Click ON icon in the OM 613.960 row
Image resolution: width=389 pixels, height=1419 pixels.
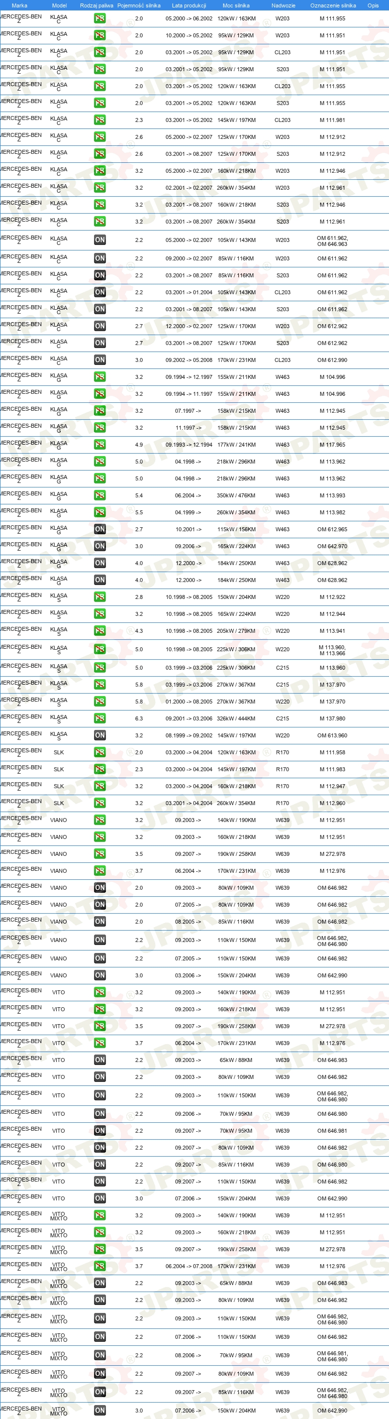[99, 735]
